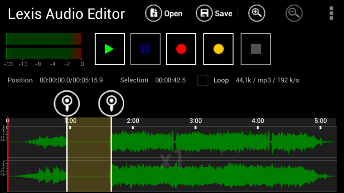Select the left selection start pin marker

coord(67,103)
